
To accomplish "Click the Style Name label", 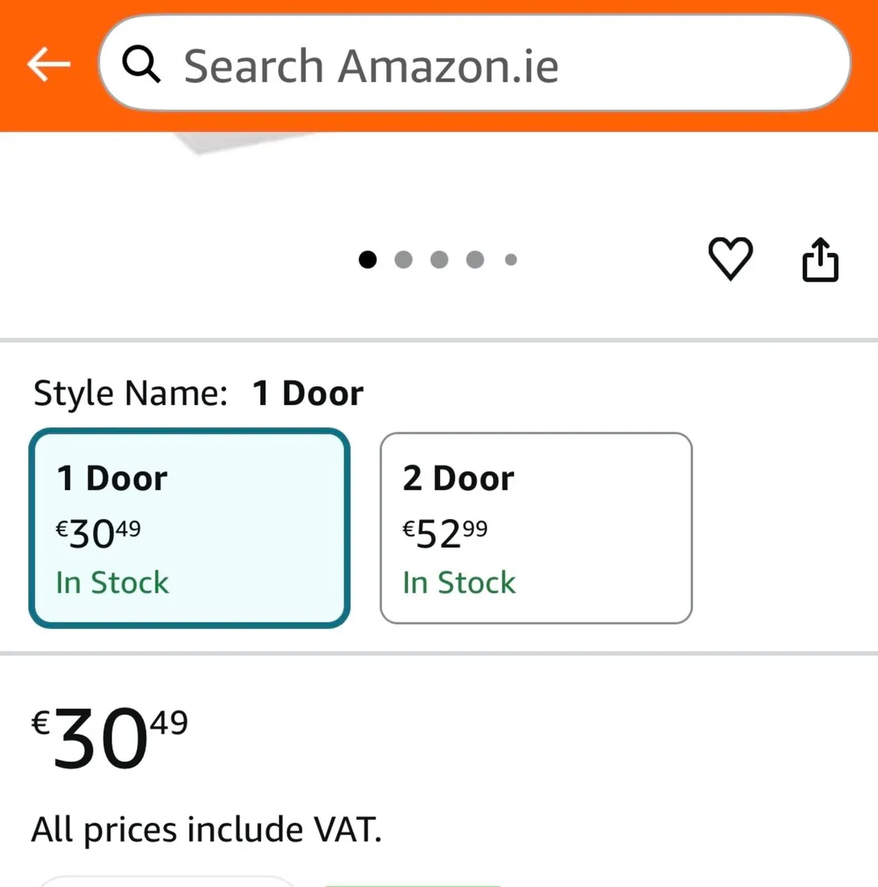I will click(x=130, y=392).
